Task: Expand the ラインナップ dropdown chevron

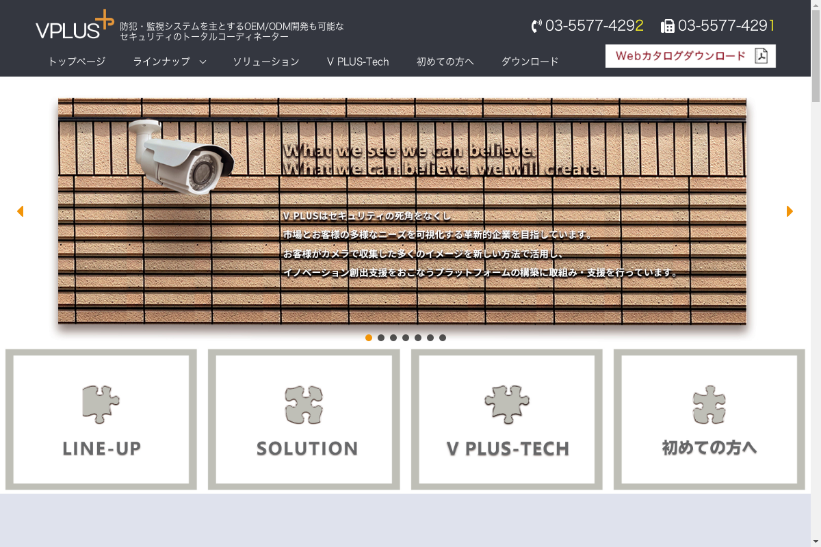Action: coord(203,62)
